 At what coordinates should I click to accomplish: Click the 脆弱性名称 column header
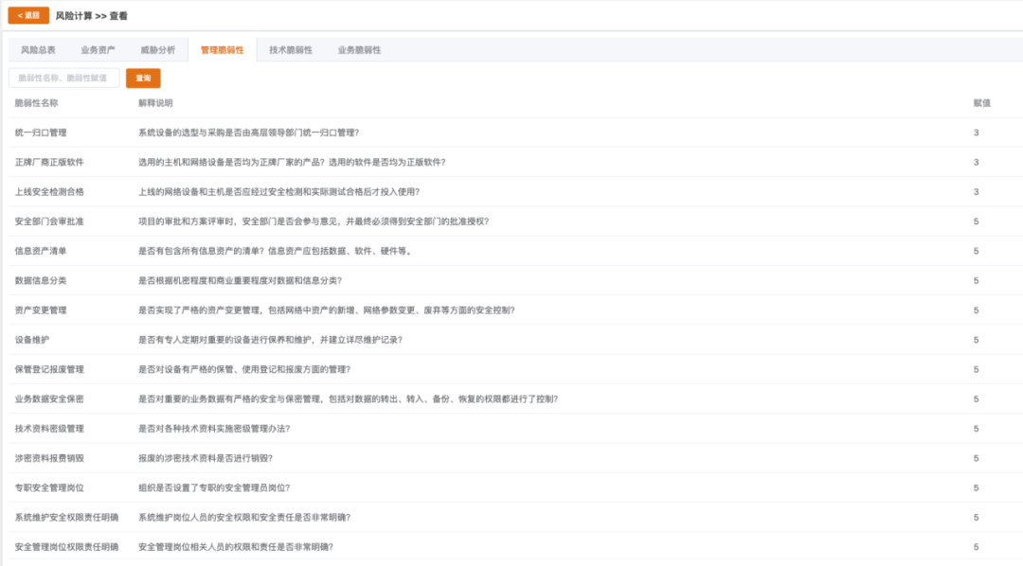pos(37,103)
